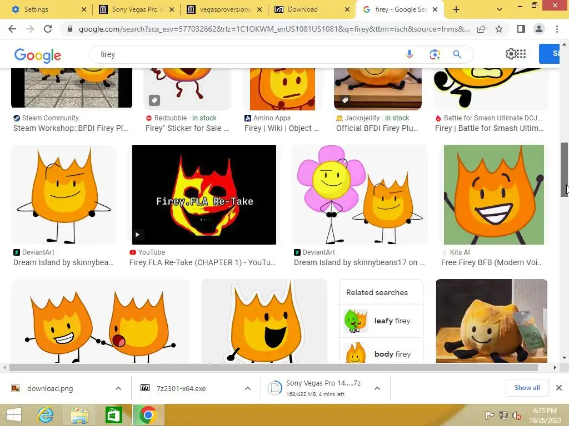The image size is (569, 426).
Task: Click the Action Center flag in tray
Action: 490,415
